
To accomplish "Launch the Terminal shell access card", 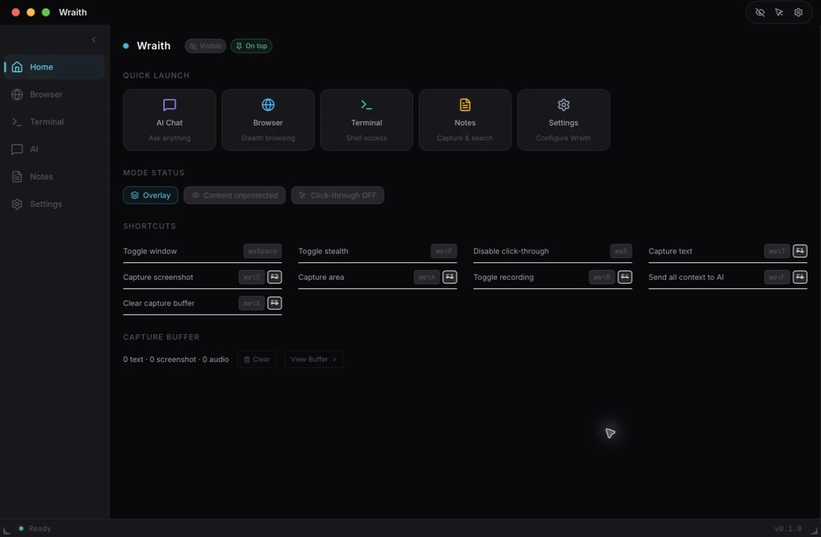I will [x=367, y=120].
